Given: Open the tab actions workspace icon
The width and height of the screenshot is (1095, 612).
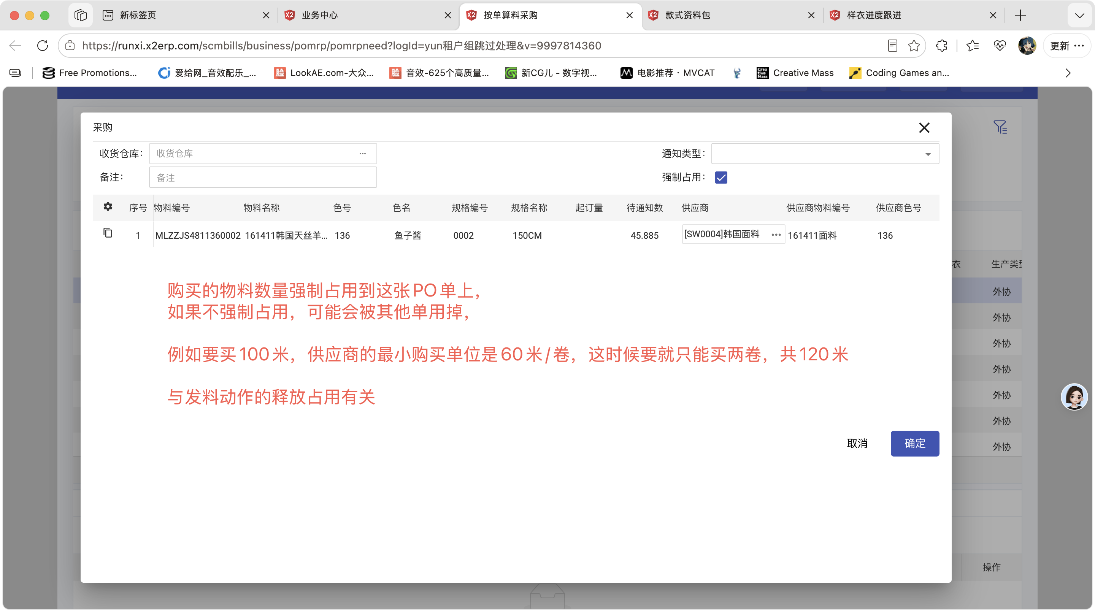Looking at the screenshot, I should click(80, 15).
